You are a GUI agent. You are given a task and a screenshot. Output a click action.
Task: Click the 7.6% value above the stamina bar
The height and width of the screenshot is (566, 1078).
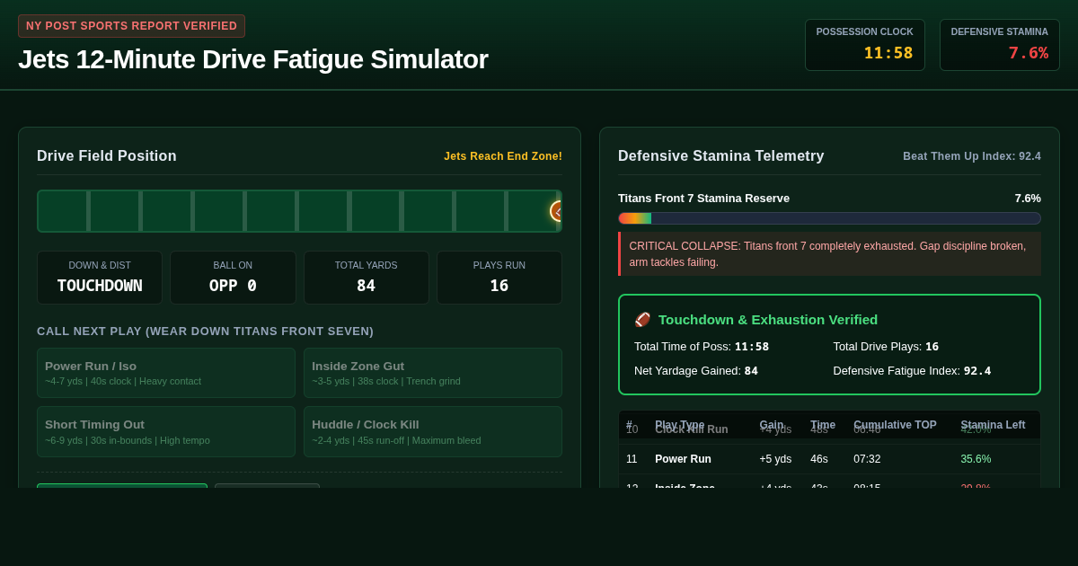(x=1028, y=199)
